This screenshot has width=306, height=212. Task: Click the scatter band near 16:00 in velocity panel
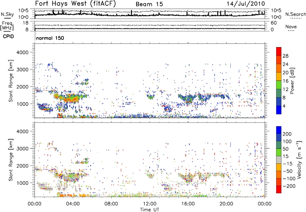[188, 178]
